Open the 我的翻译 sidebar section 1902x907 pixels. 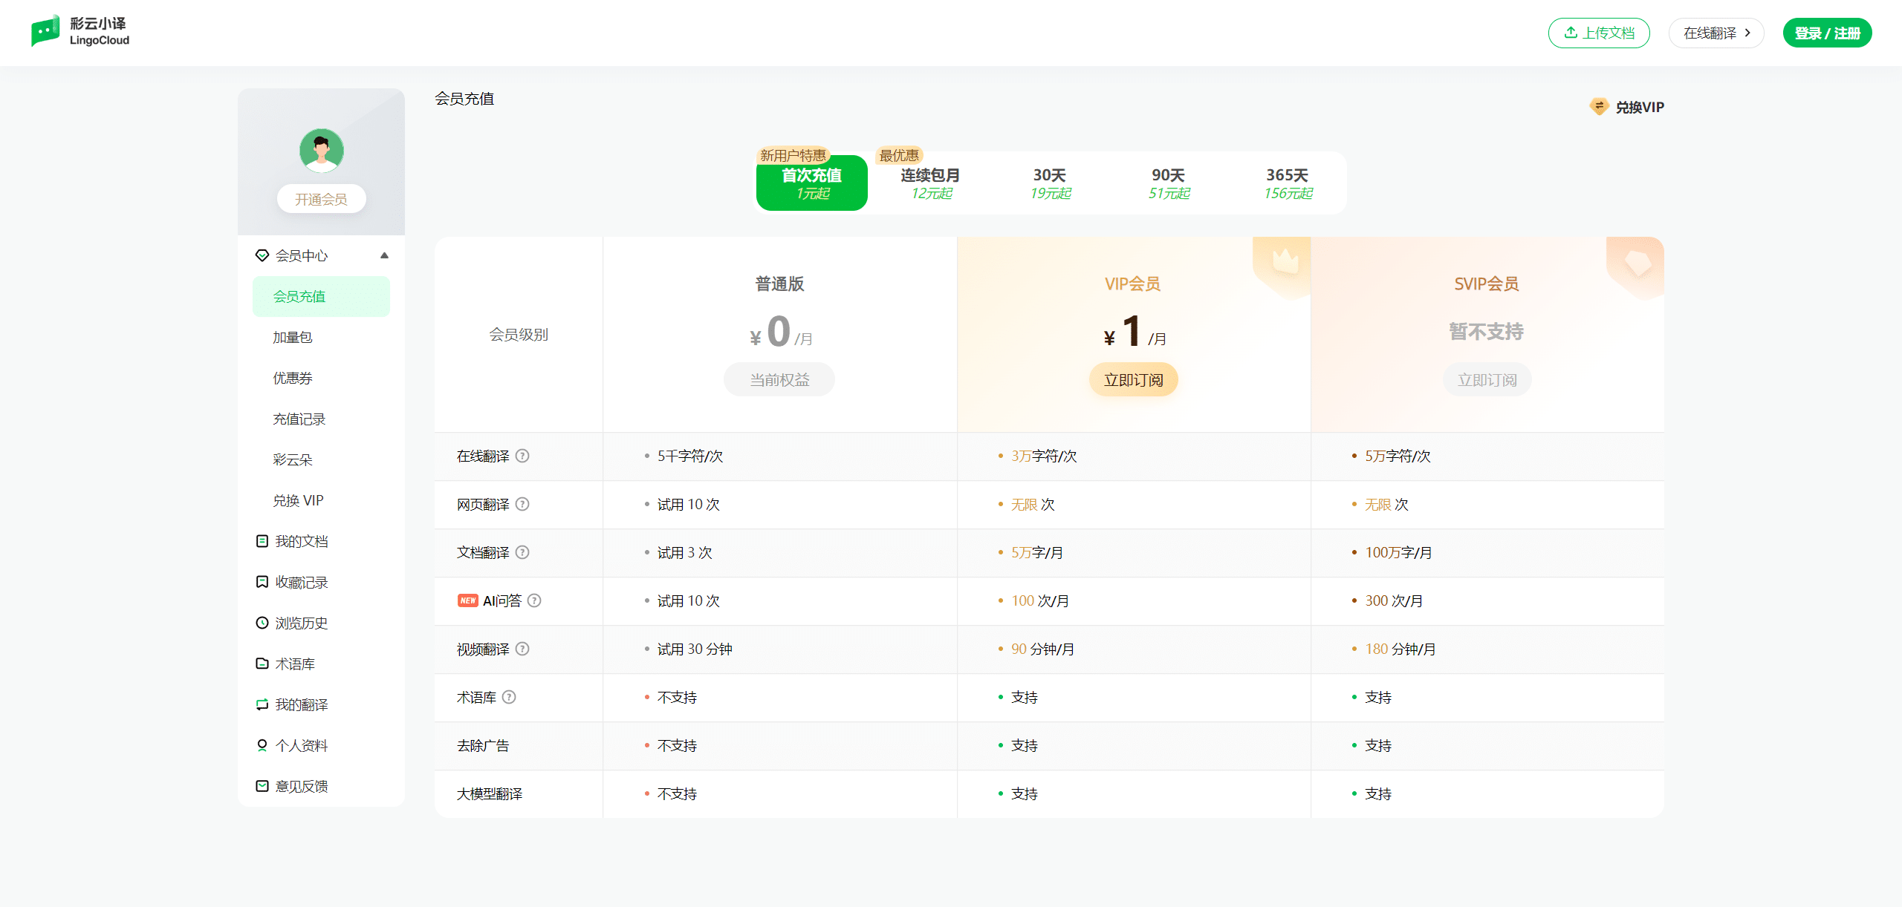302,704
